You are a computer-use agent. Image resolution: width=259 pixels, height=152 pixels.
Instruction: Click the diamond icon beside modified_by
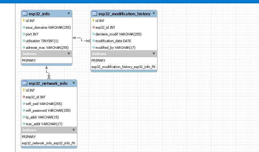[x=93, y=47]
